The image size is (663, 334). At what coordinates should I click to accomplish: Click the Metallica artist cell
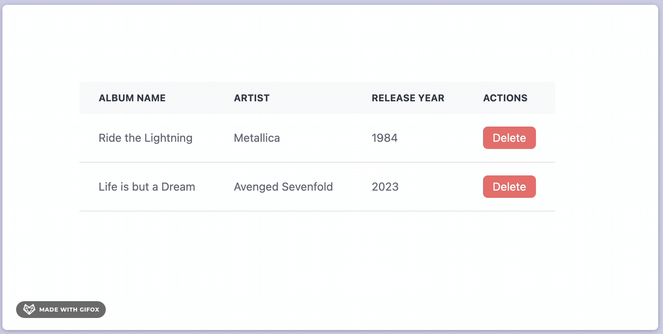(257, 138)
